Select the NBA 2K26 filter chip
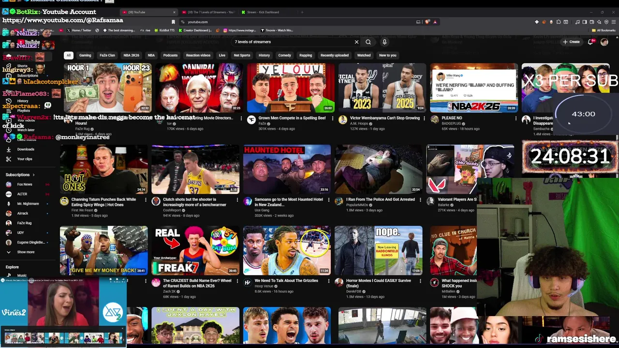The image size is (619, 348). point(131,55)
